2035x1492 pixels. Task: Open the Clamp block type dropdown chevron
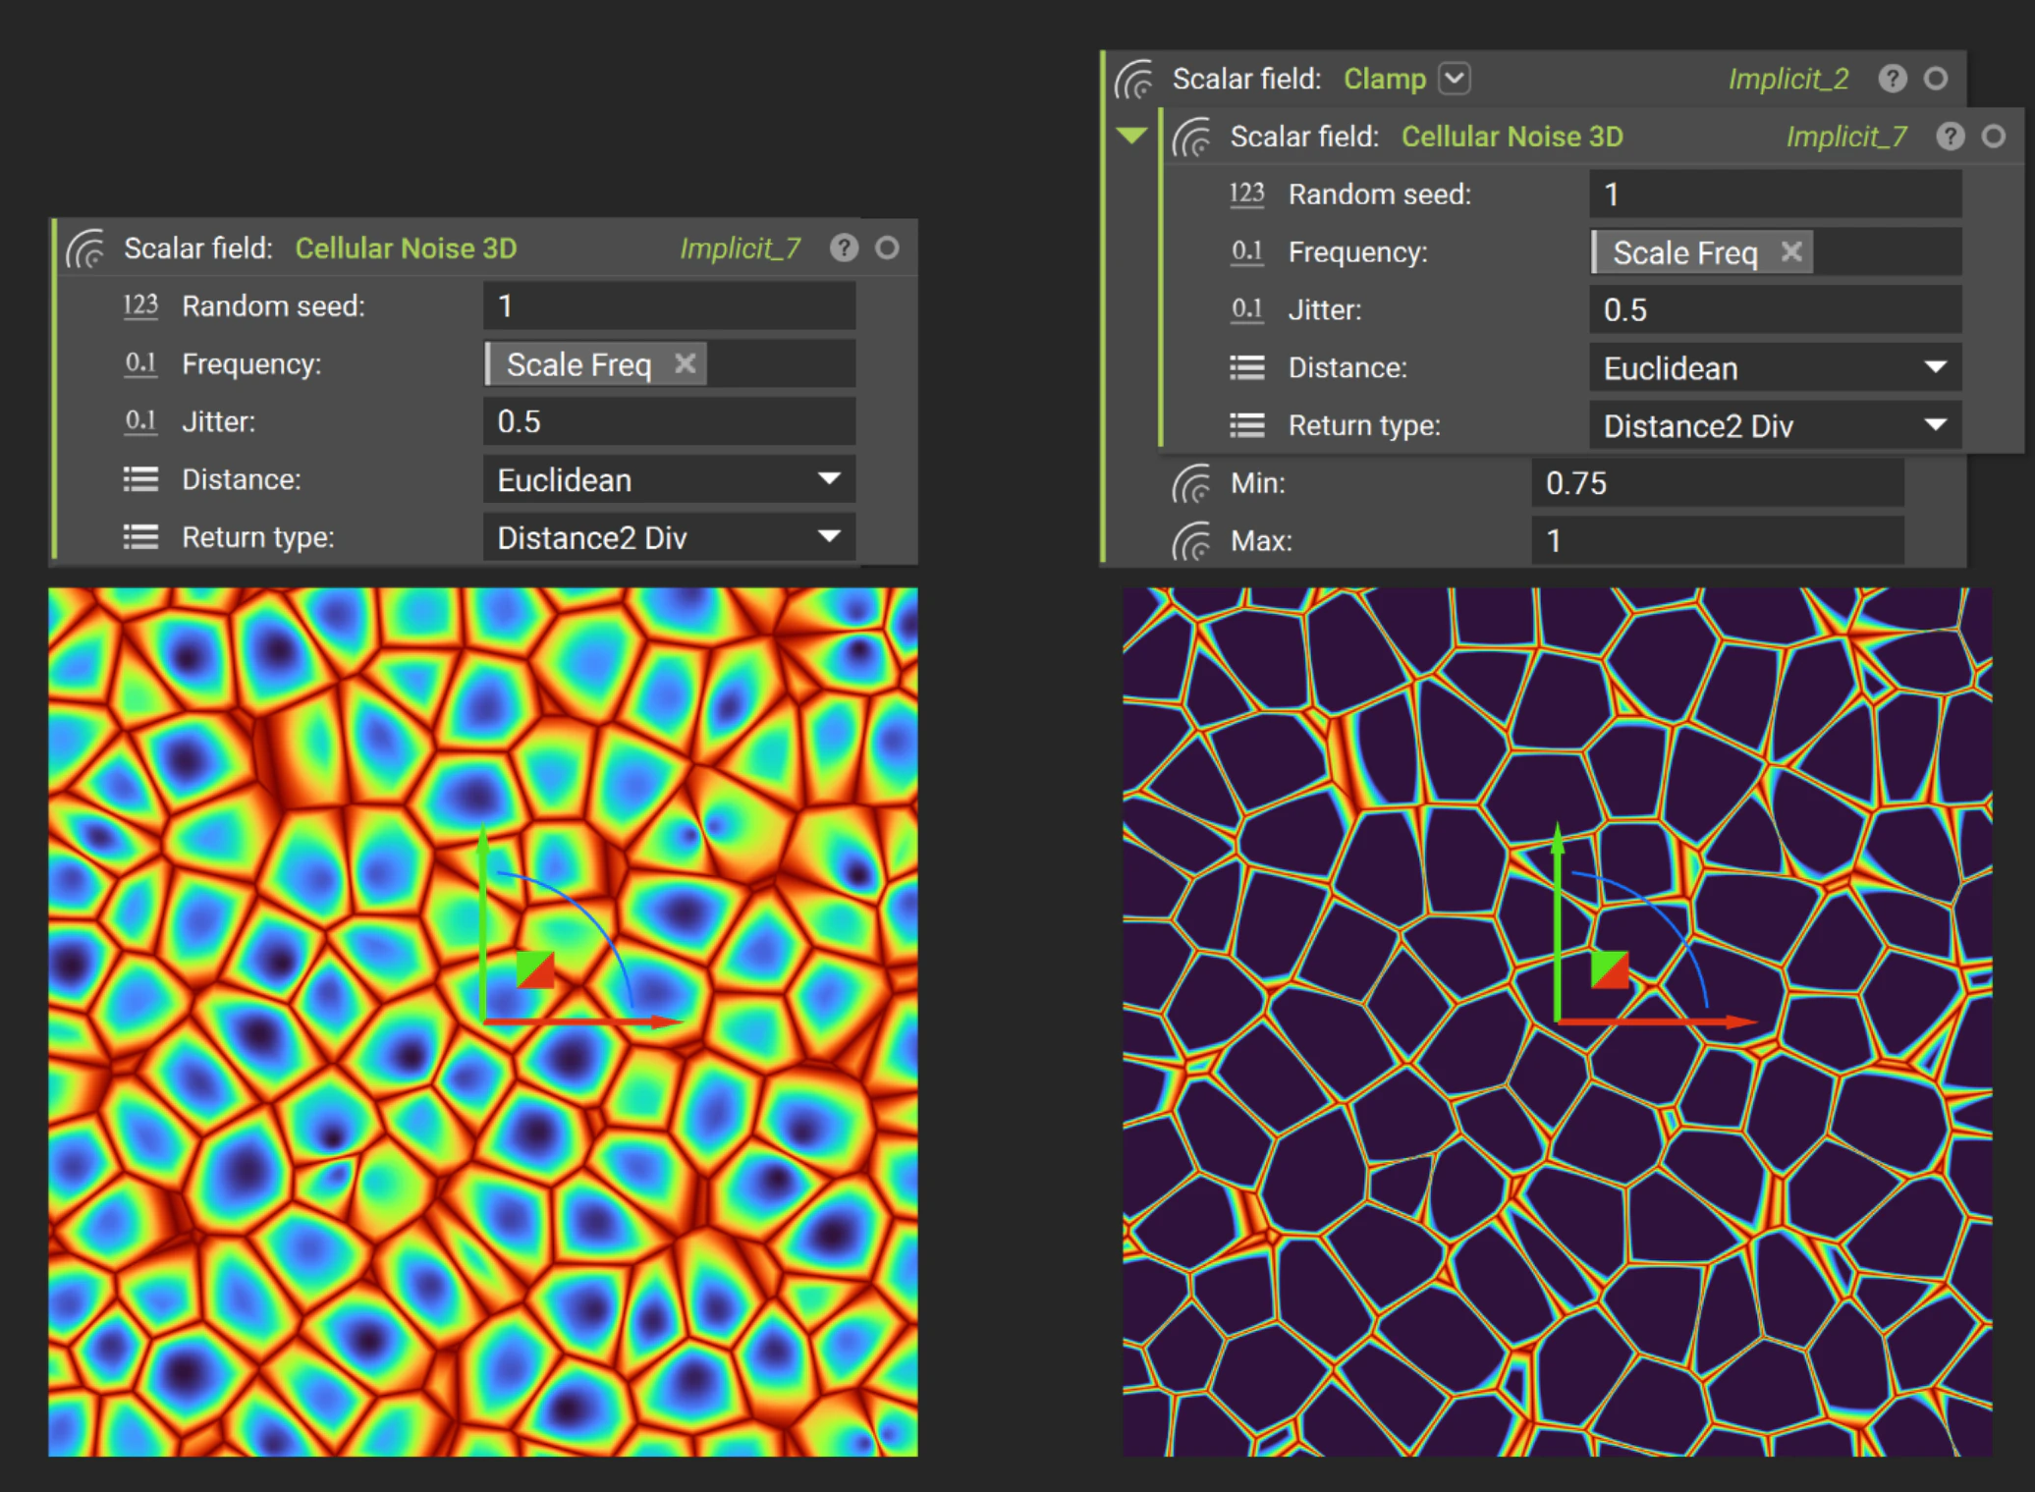click(x=1455, y=78)
